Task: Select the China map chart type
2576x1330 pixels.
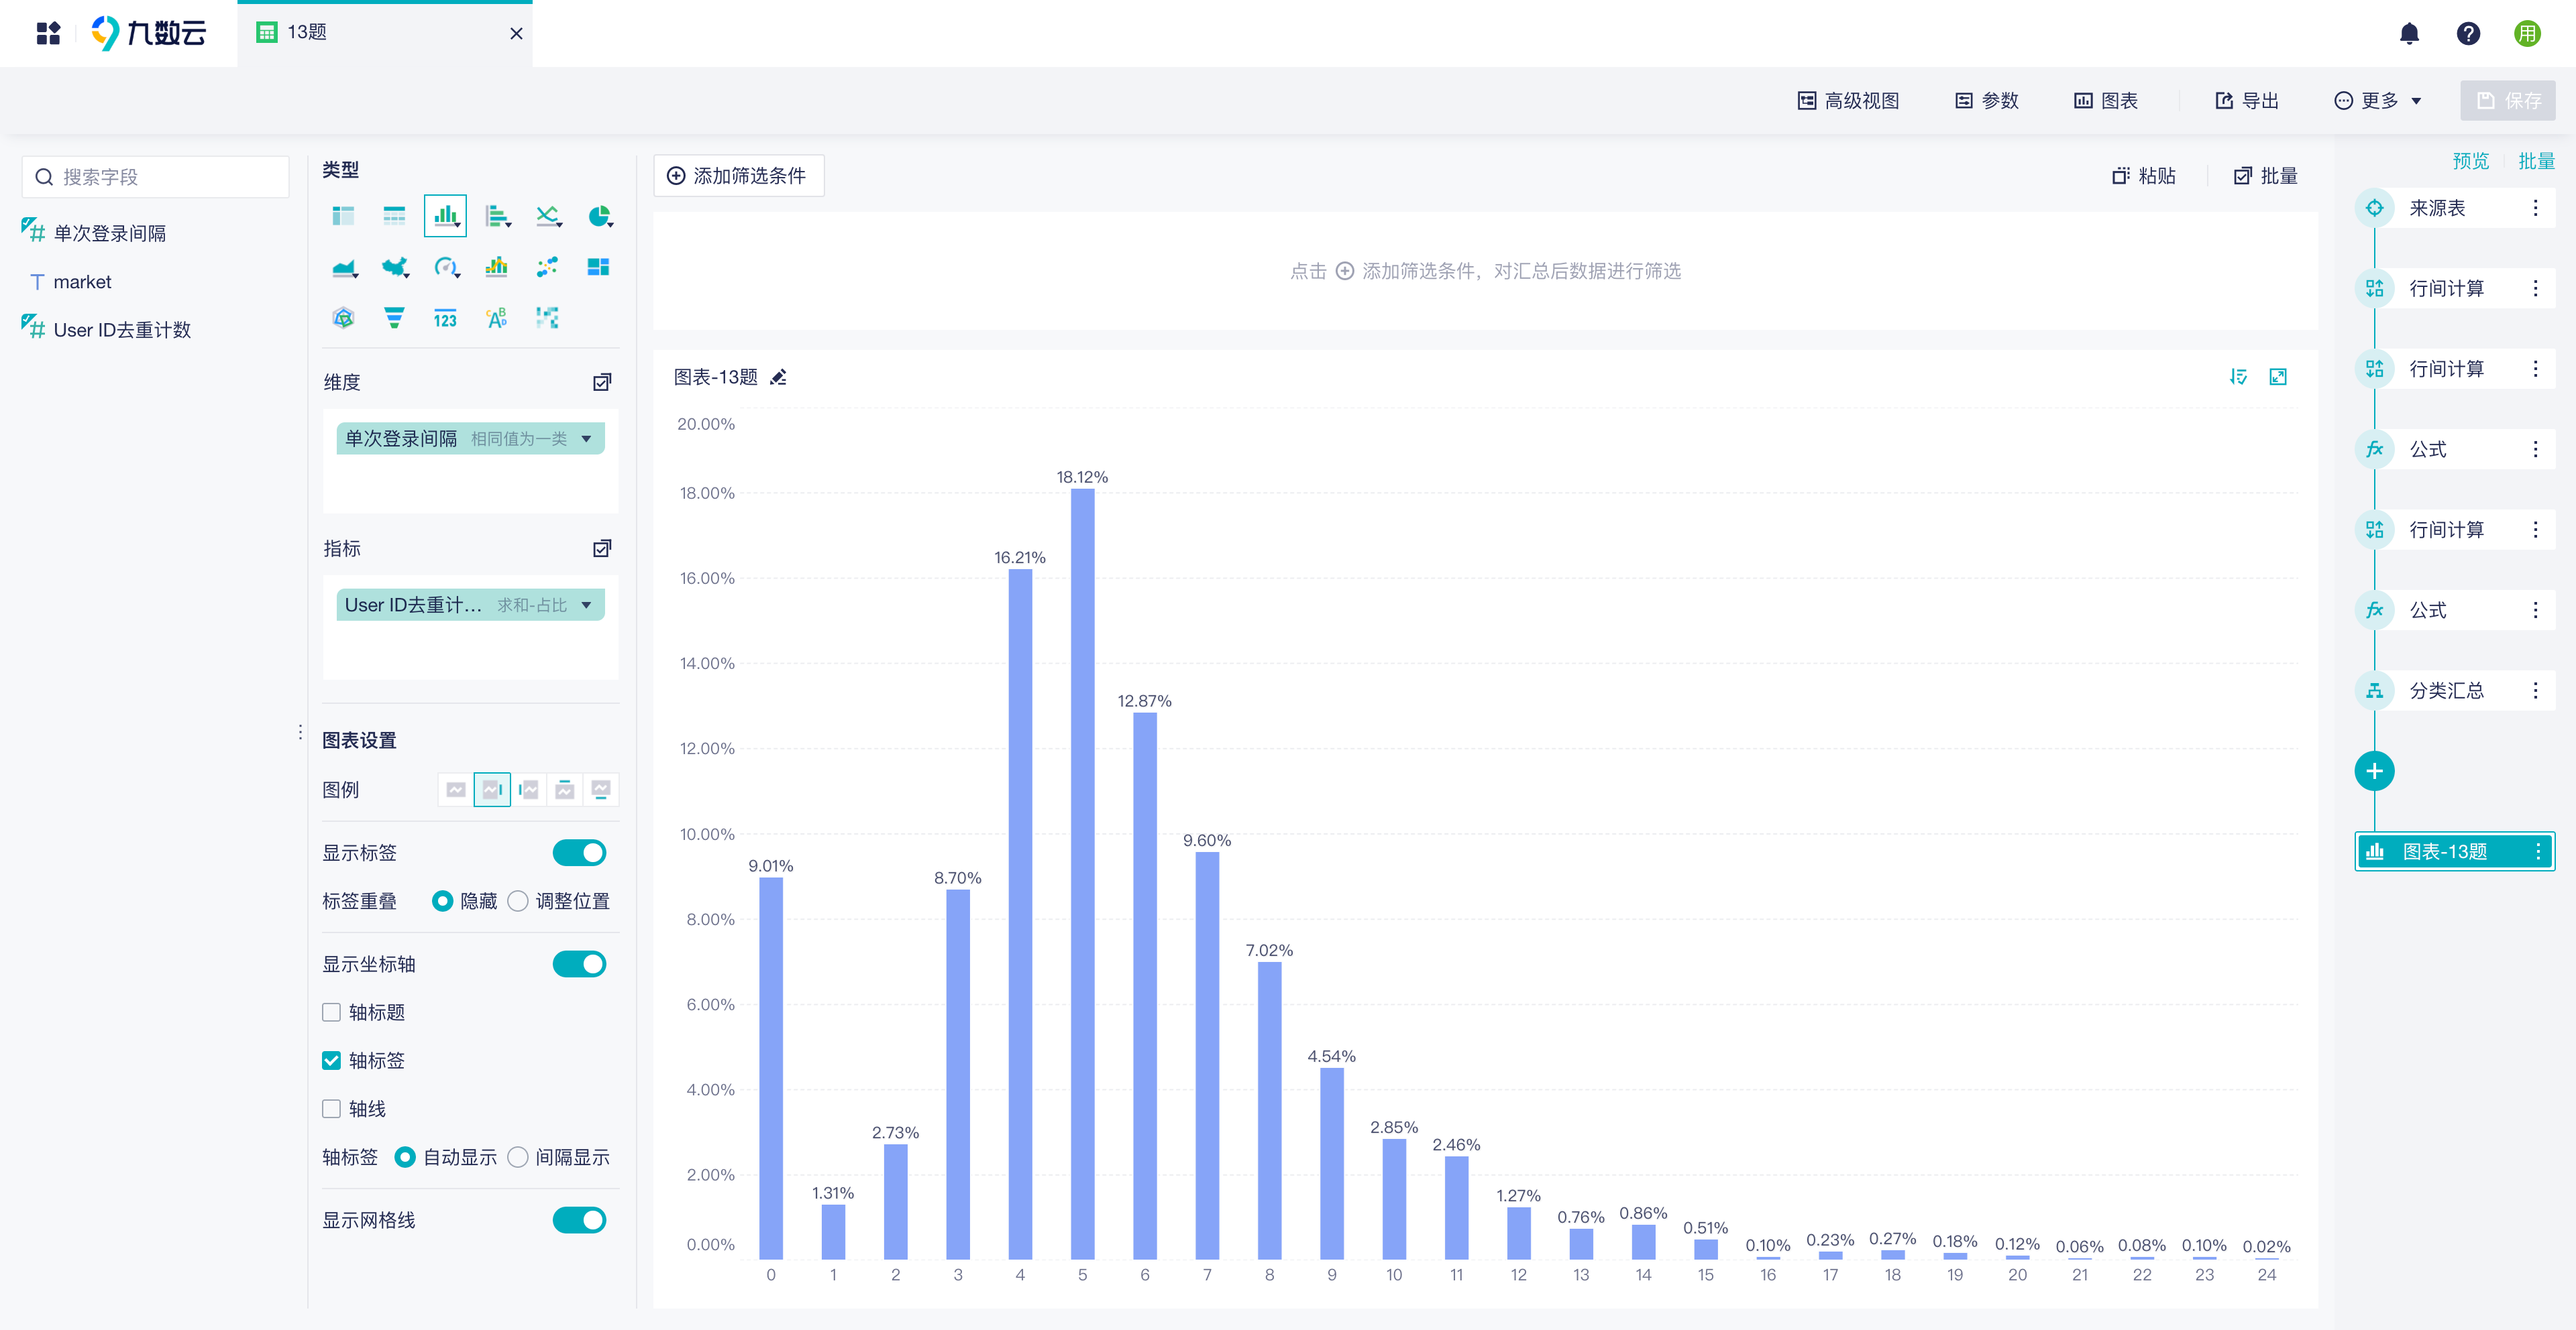Action: pyautogui.click(x=395, y=267)
